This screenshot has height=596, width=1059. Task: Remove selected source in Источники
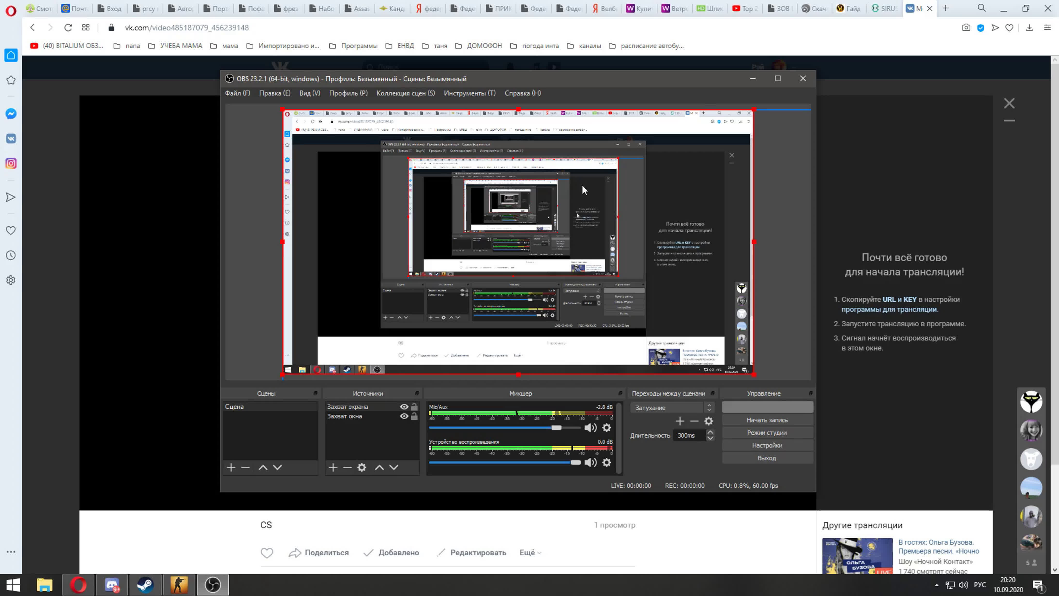[x=347, y=467]
